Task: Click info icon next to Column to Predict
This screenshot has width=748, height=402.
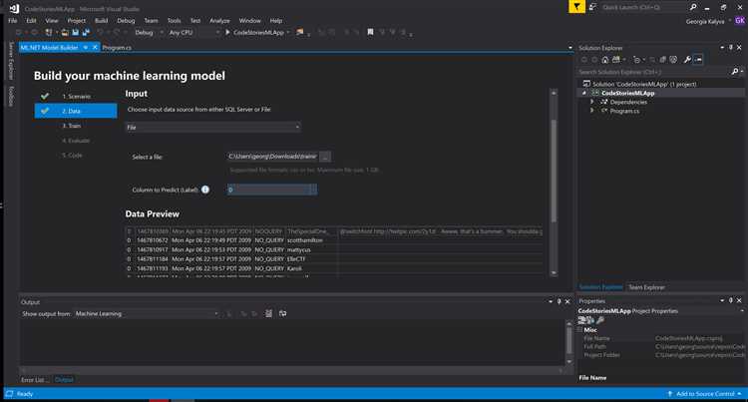Action: (x=205, y=190)
